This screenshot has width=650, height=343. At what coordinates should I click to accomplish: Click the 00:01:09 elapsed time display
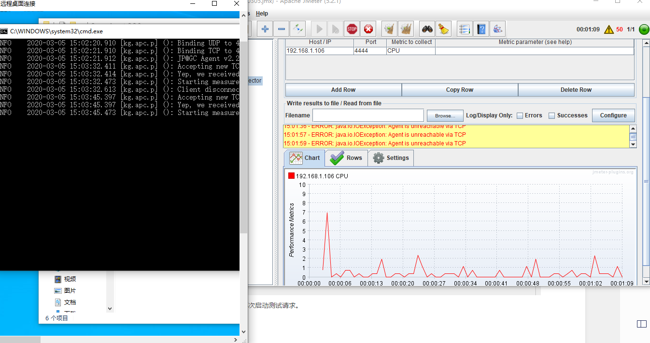point(588,29)
